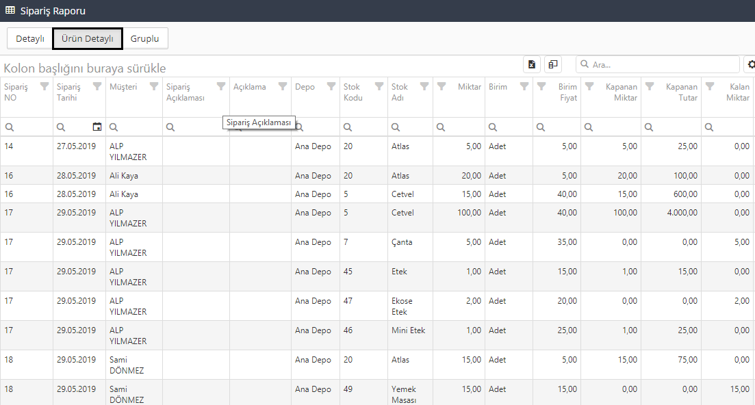
Task: Click the Depo column filter funnel
Action: [331, 87]
